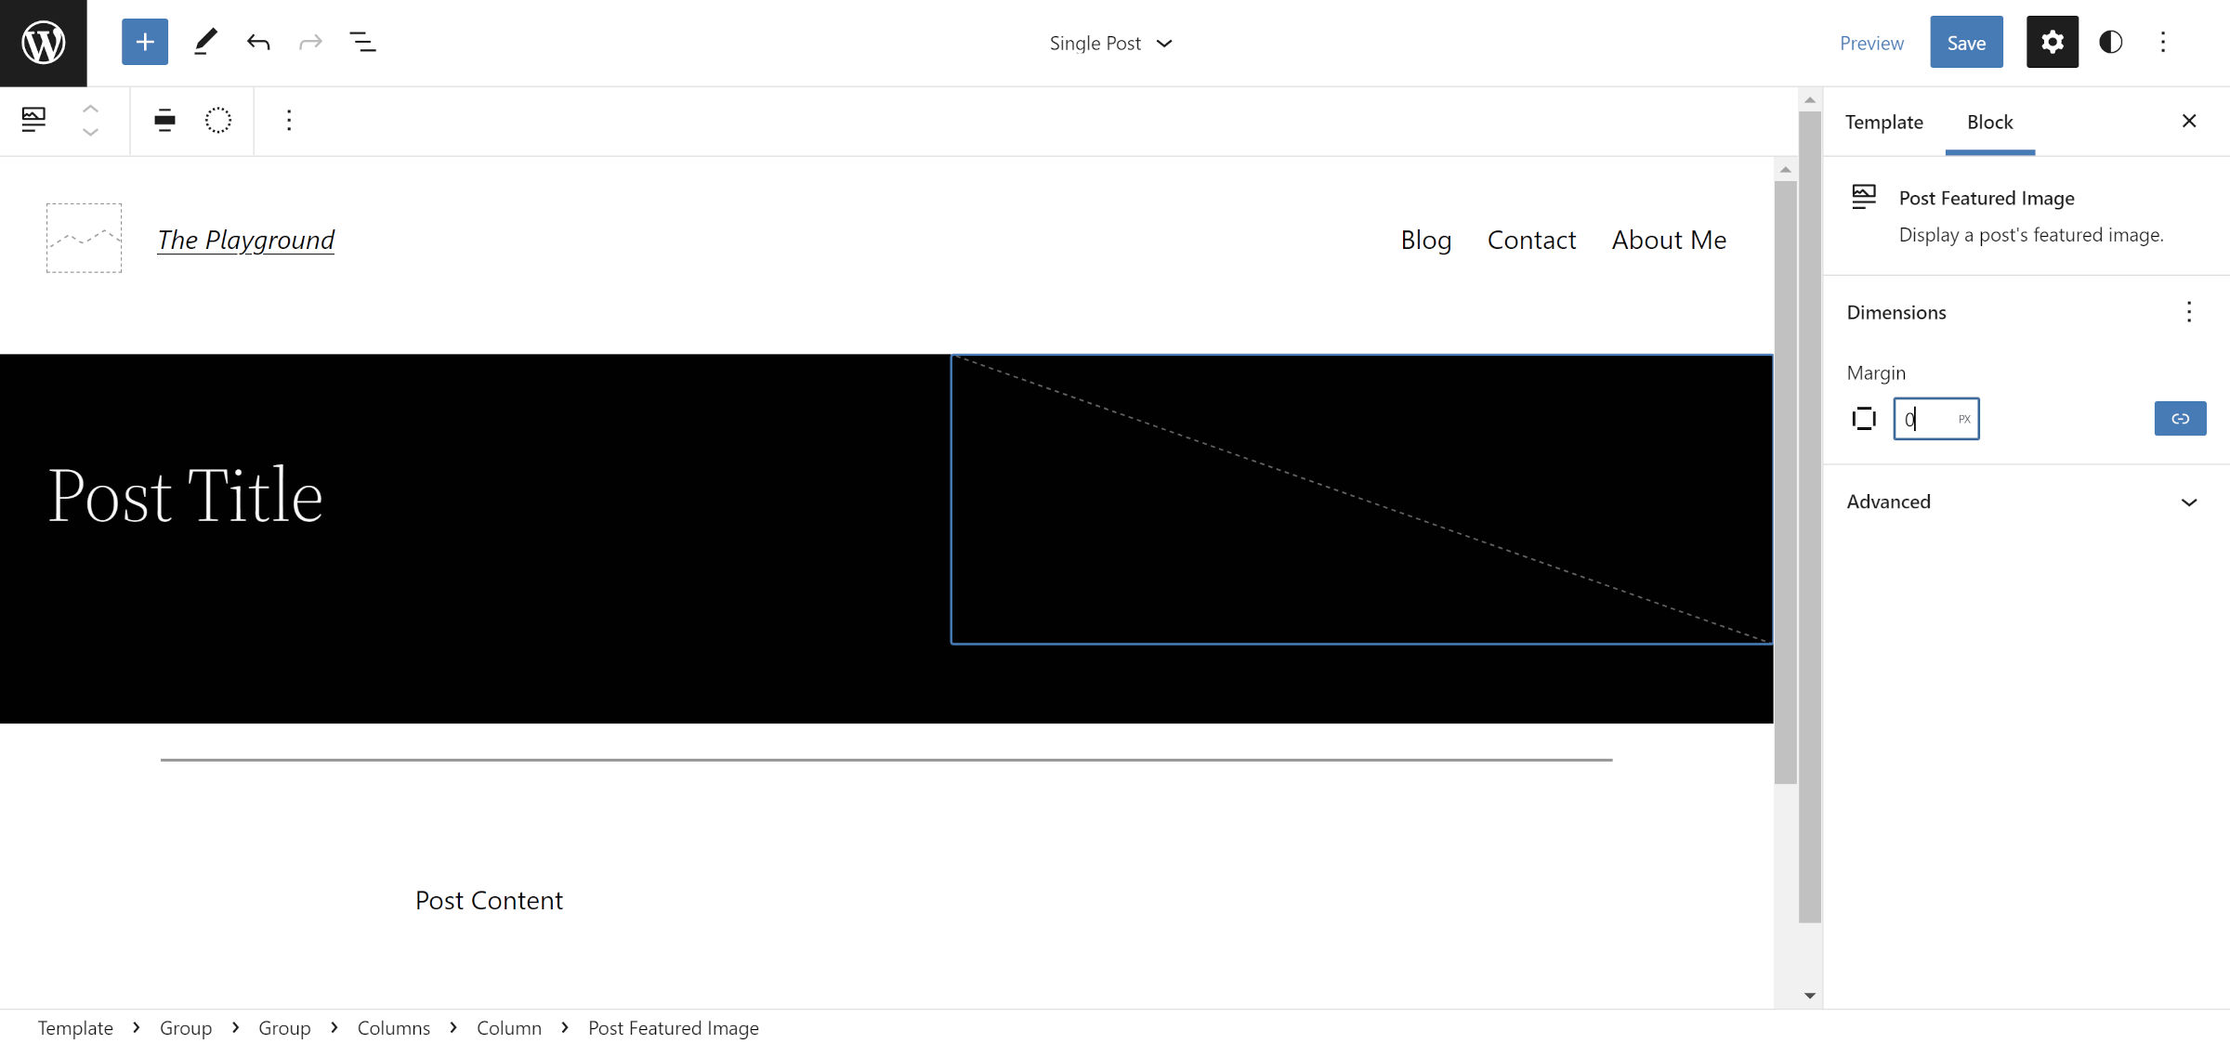The width and height of the screenshot is (2230, 1043).
Task: Open the Settings sidebar gear icon
Action: [x=2052, y=42]
